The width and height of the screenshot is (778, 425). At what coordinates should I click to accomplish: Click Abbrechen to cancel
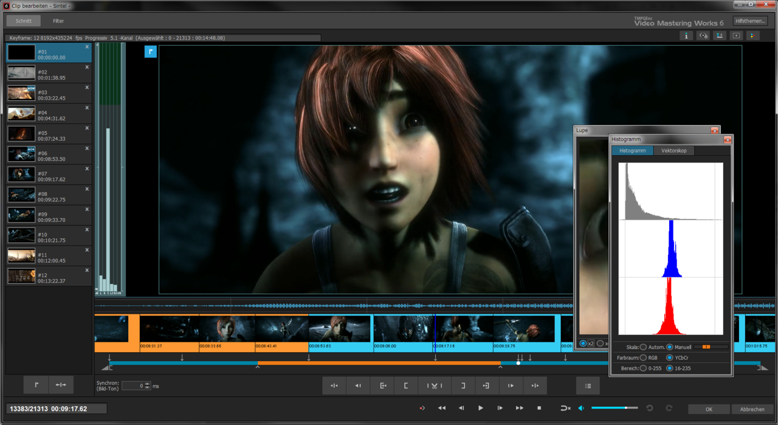tap(752, 409)
